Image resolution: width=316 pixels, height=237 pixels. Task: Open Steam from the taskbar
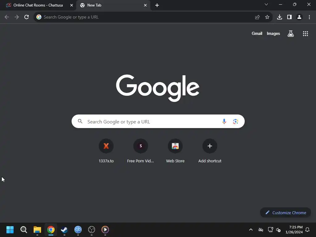point(64,230)
